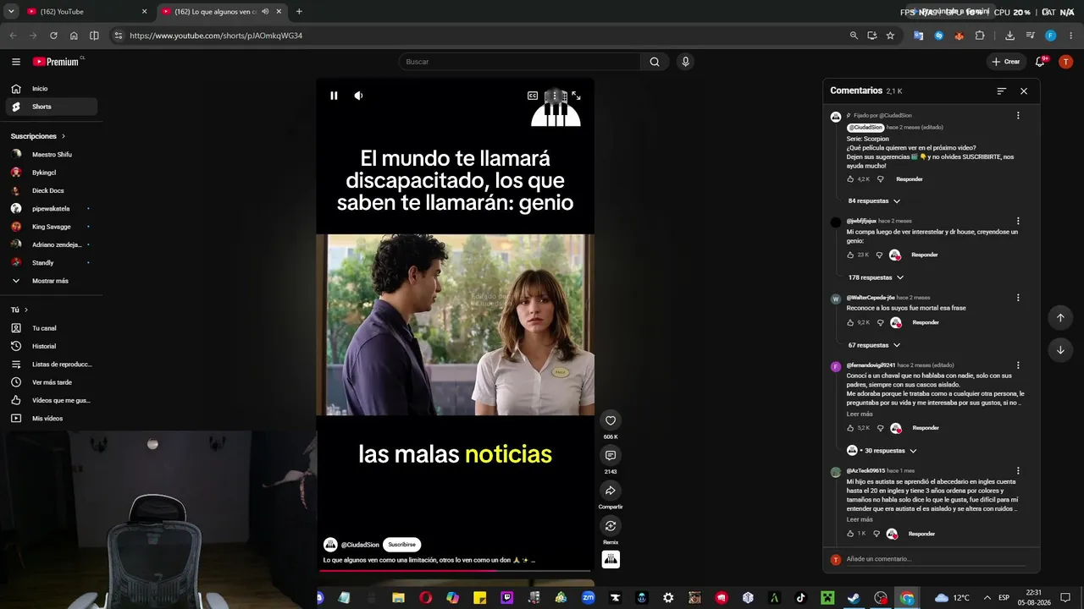Open TikTok from the taskbar

click(800, 598)
